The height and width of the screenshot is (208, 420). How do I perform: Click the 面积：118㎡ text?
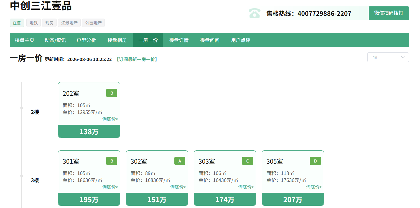tap(280, 173)
